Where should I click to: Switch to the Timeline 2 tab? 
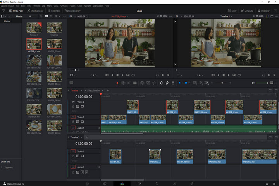[x=75, y=137]
